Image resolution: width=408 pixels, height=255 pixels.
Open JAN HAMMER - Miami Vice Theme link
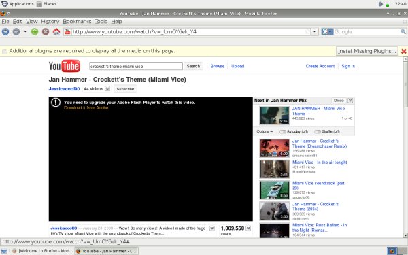[318, 111]
